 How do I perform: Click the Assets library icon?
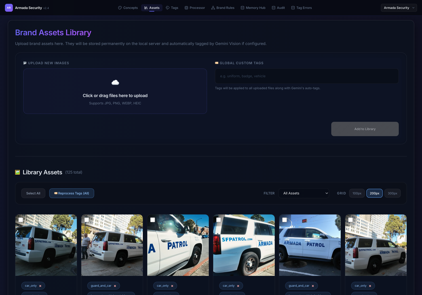pos(146,8)
